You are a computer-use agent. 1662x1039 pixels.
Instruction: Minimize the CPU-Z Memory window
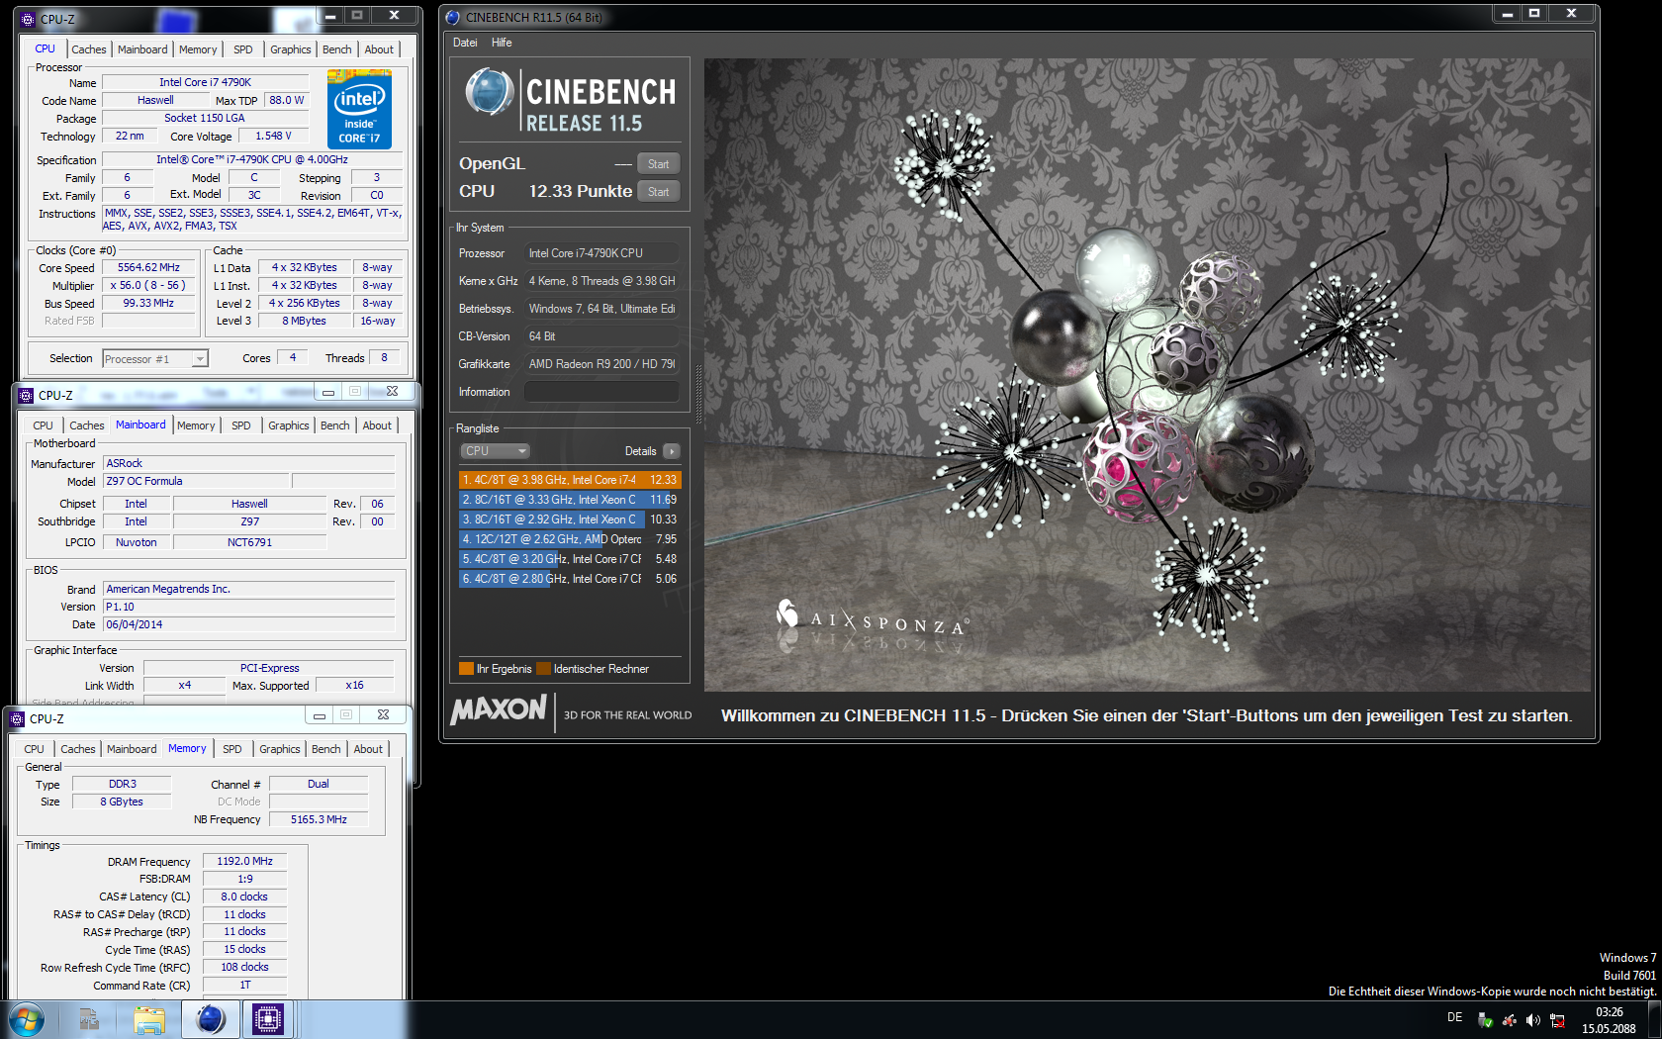319,715
